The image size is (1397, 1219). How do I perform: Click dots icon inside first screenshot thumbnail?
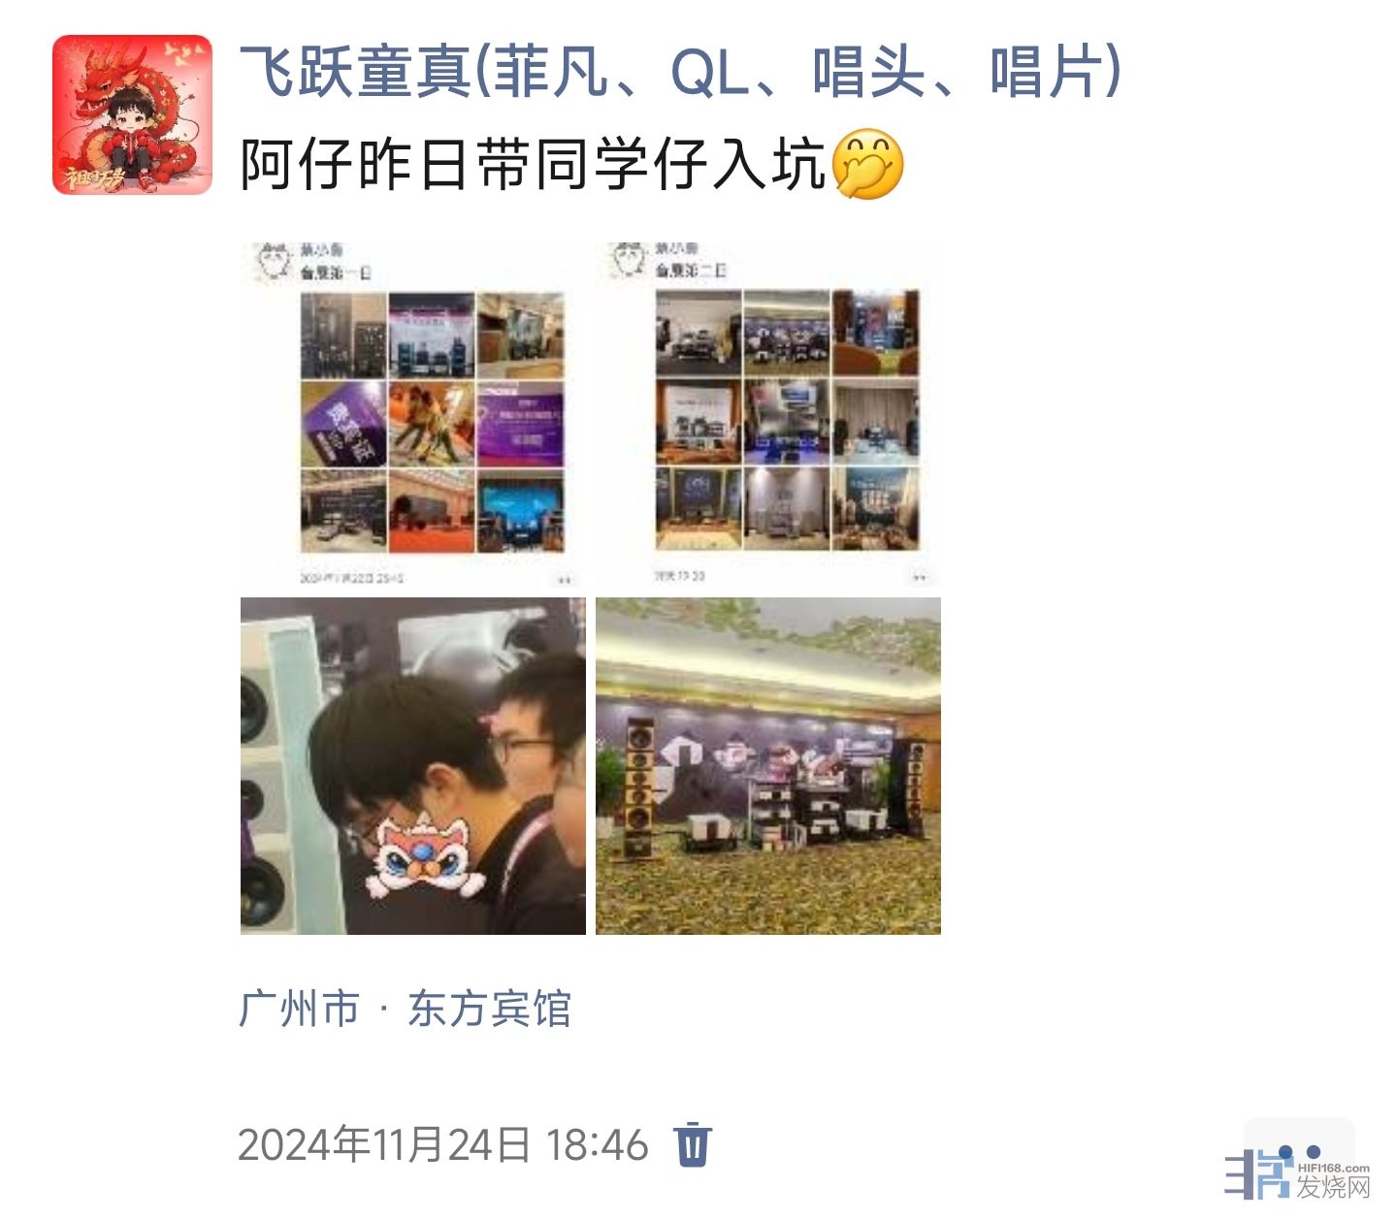564,579
